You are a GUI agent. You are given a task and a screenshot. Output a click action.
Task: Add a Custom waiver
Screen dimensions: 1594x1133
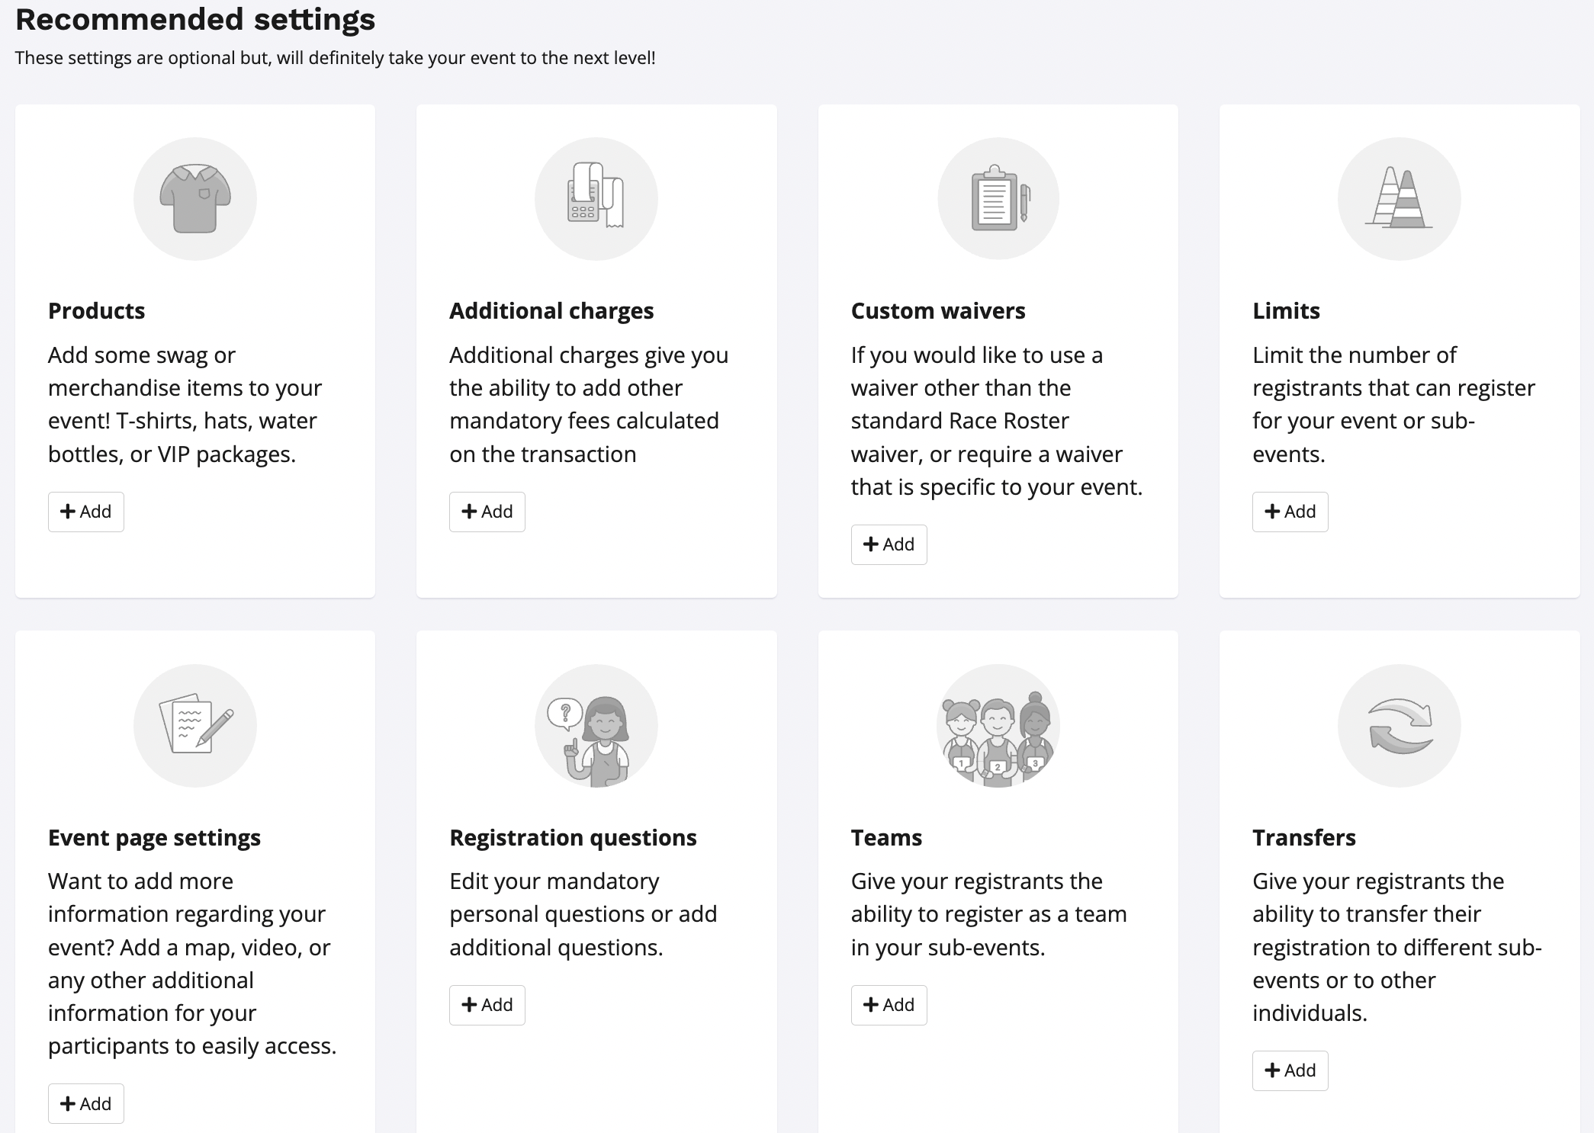(889, 544)
